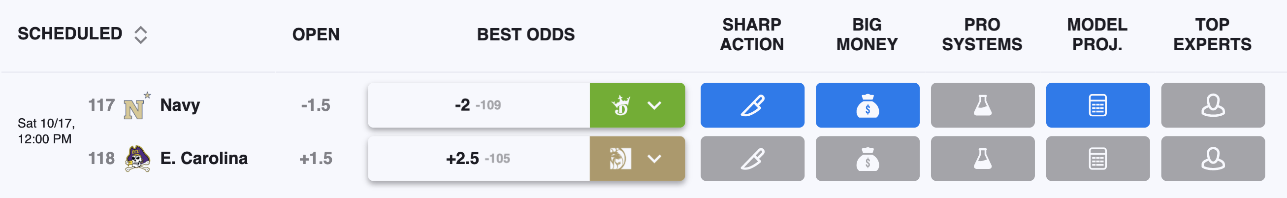Click E. Carolina's Pro Systems flask icon
Screen dimensions: 1287x198
point(982,159)
